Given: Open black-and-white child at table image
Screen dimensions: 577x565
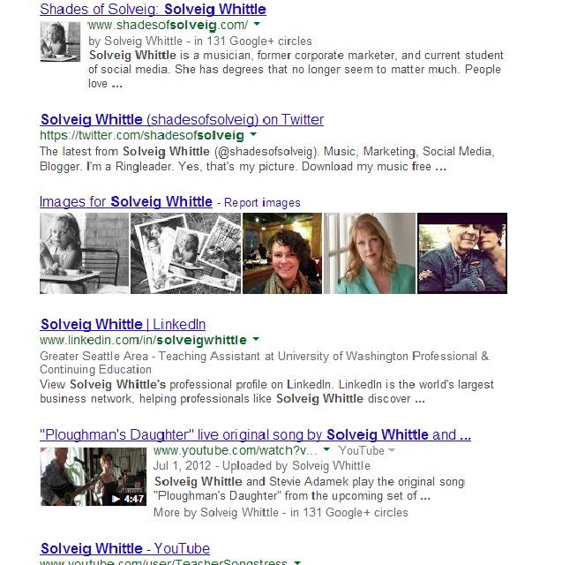Looking at the screenshot, I should 85,253.
